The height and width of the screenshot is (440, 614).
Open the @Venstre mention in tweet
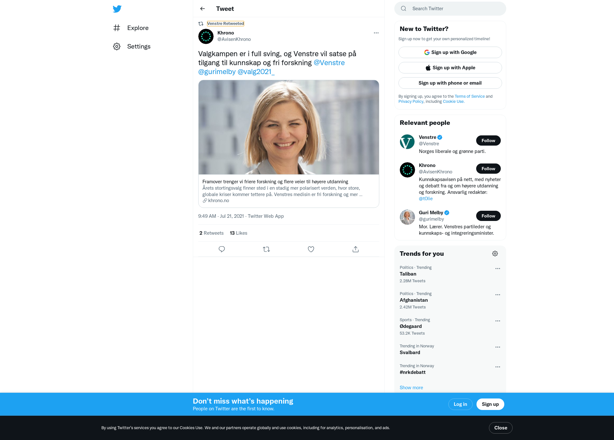[x=329, y=63]
